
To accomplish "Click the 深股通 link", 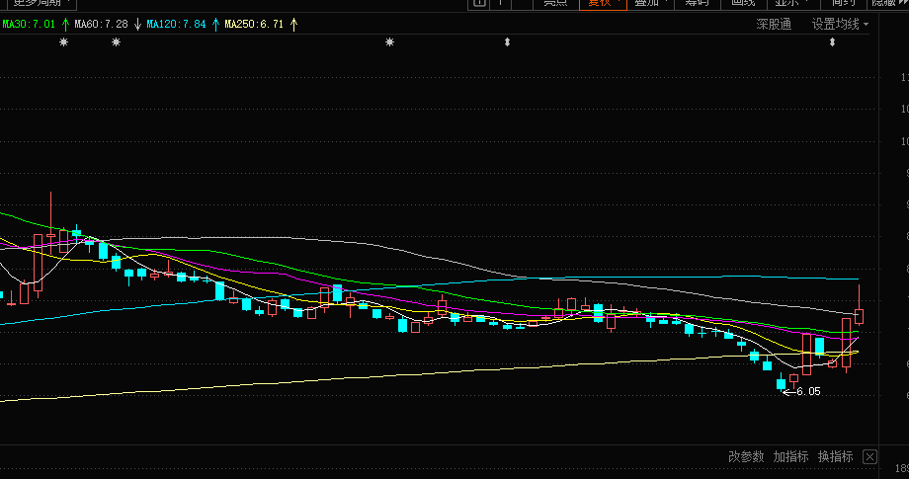I will [774, 24].
